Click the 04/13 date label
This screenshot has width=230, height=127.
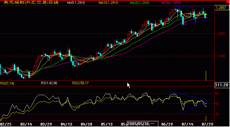pos(66,124)
